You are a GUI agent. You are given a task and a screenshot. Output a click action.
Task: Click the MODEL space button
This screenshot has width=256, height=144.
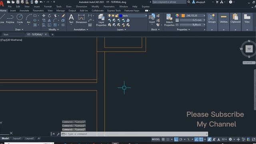tap(156, 139)
